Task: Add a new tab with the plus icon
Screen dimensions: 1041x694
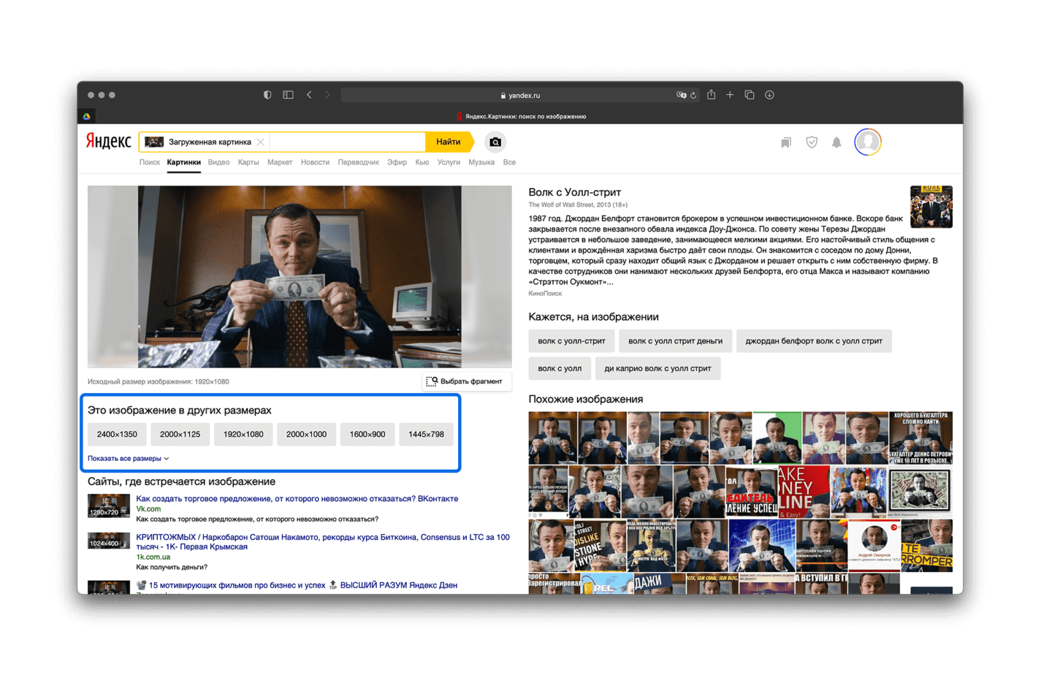Action: 730,95
